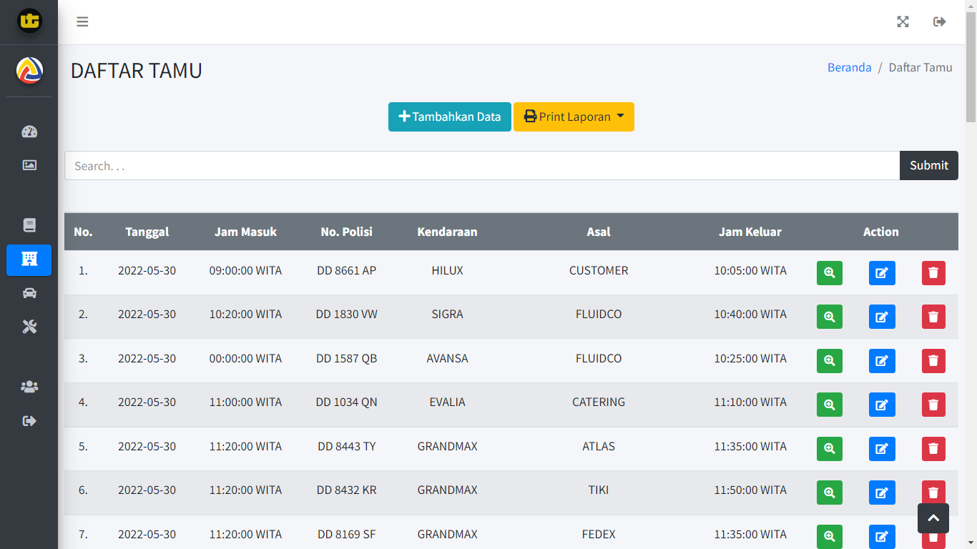Viewport: 977px width, 549px height.
Task: Select the car icon in the sidebar
Action: point(29,292)
